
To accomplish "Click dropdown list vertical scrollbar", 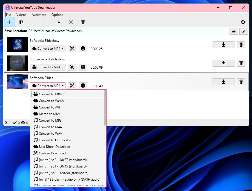I will pyautogui.click(x=105, y=108).
